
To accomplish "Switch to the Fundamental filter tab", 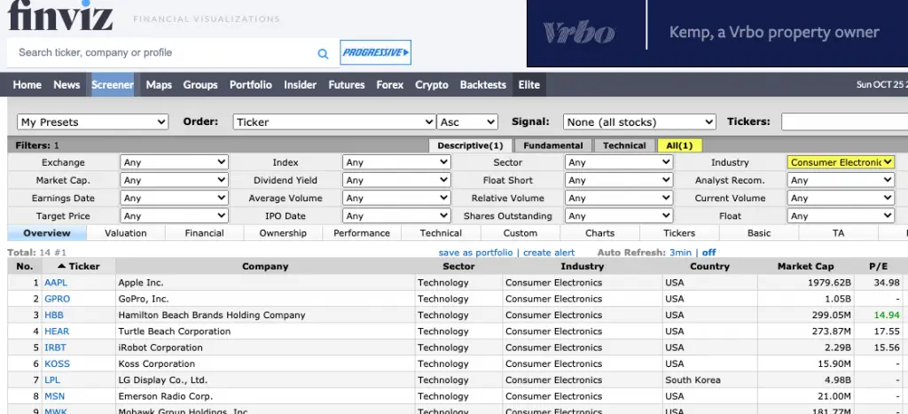I will pos(553,145).
